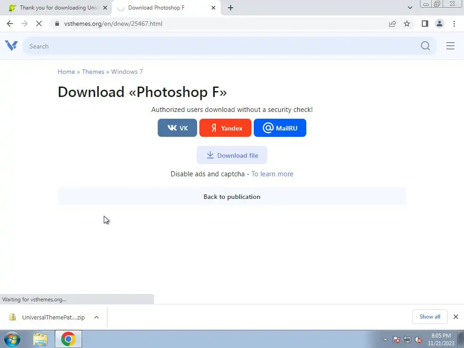Click the vsthemes logo
The image size is (464, 348).
click(11, 46)
